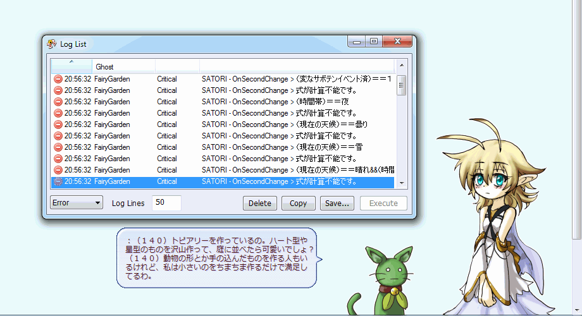
Task: Click the sorted first column header with the arrow
Action: (71, 66)
